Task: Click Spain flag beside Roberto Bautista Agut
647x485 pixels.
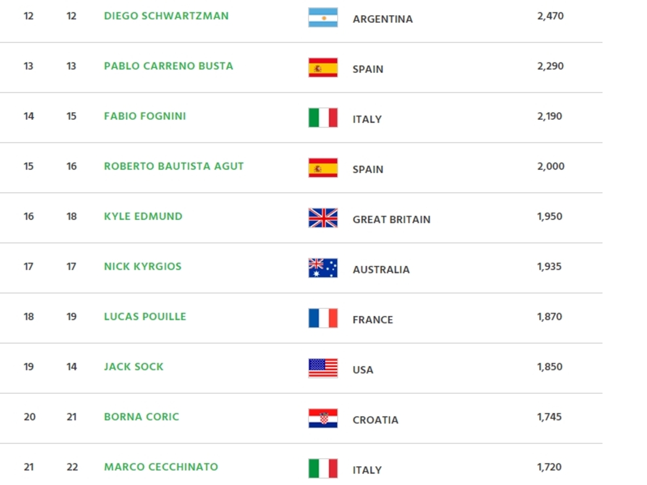Action: click(323, 168)
